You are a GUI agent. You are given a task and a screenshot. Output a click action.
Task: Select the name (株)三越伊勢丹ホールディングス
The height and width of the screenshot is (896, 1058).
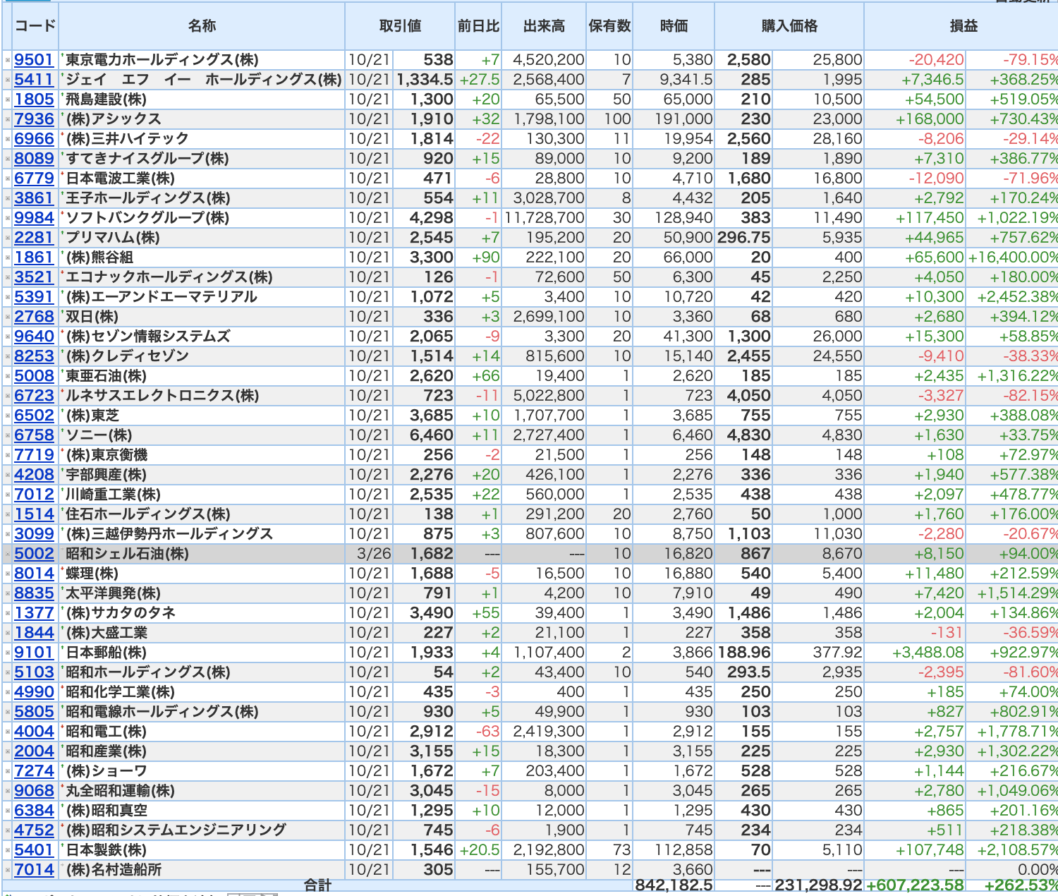169,534
